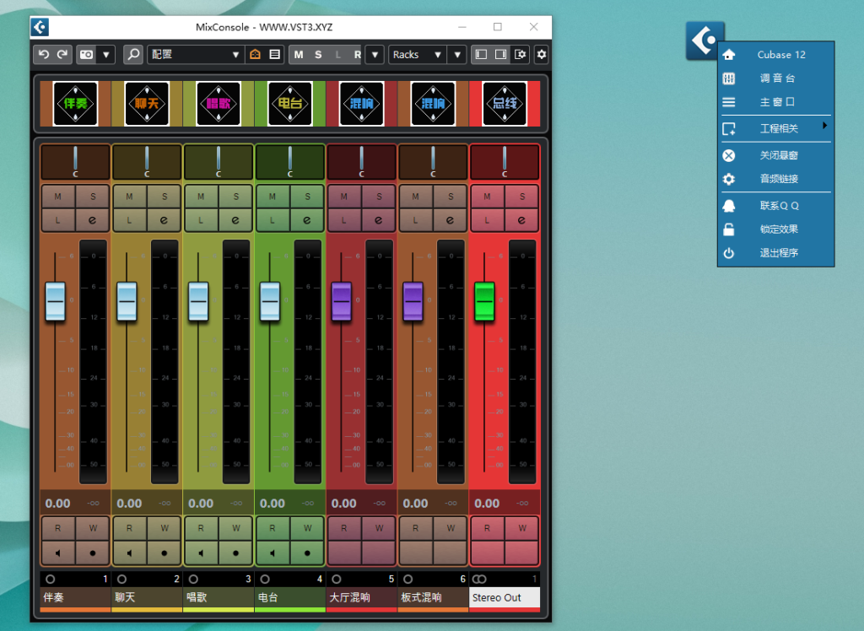Click the 伴奏 channel picture

(75, 104)
